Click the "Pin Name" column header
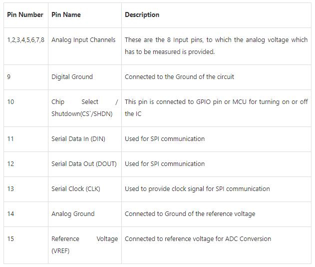Screen dimensions: 315x267 (66, 14)
